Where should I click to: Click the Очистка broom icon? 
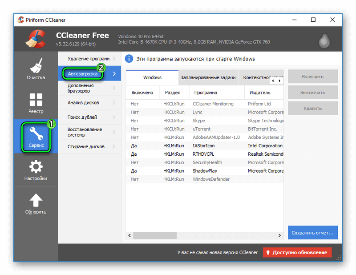[x=36, y=66]
